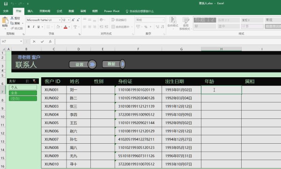The width and height of the screenshot is (281, 169).
Task: Open the orientation text angle icon
Action: pos(102,20)
